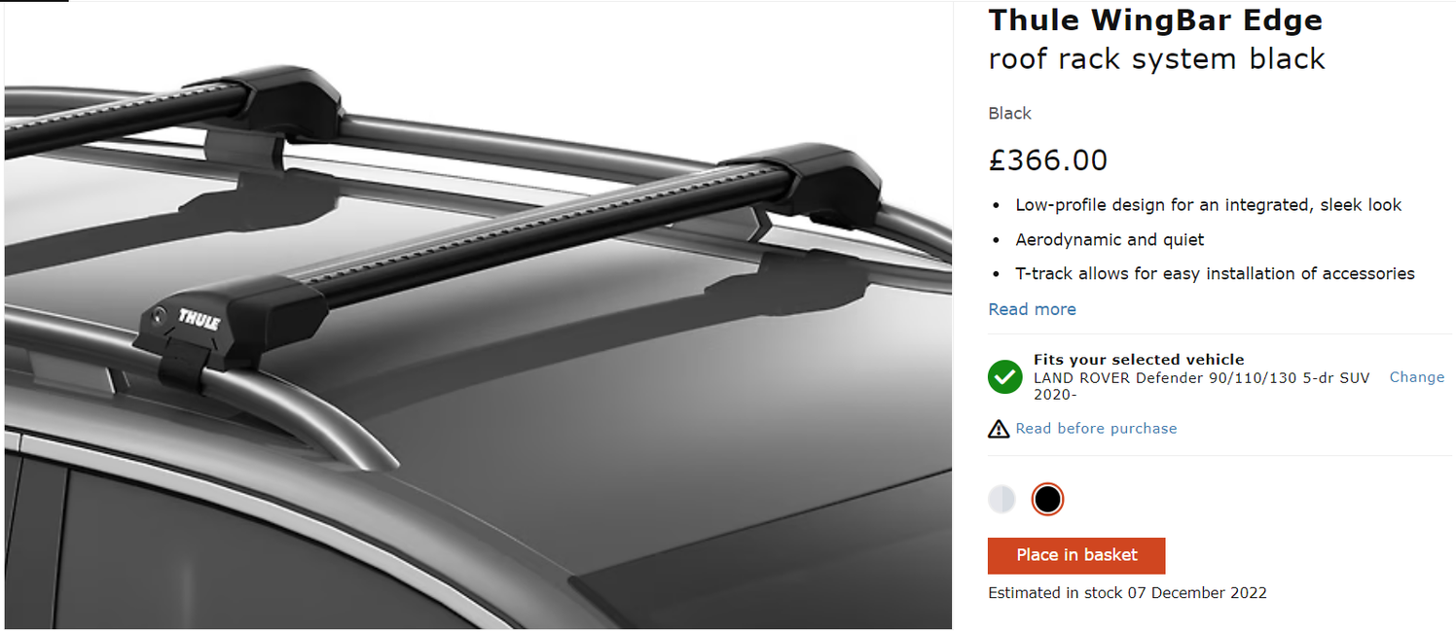The image size is (1456, 632).
Task: Click the green fits-vehicle checkmark icon
Action: 1004,377
